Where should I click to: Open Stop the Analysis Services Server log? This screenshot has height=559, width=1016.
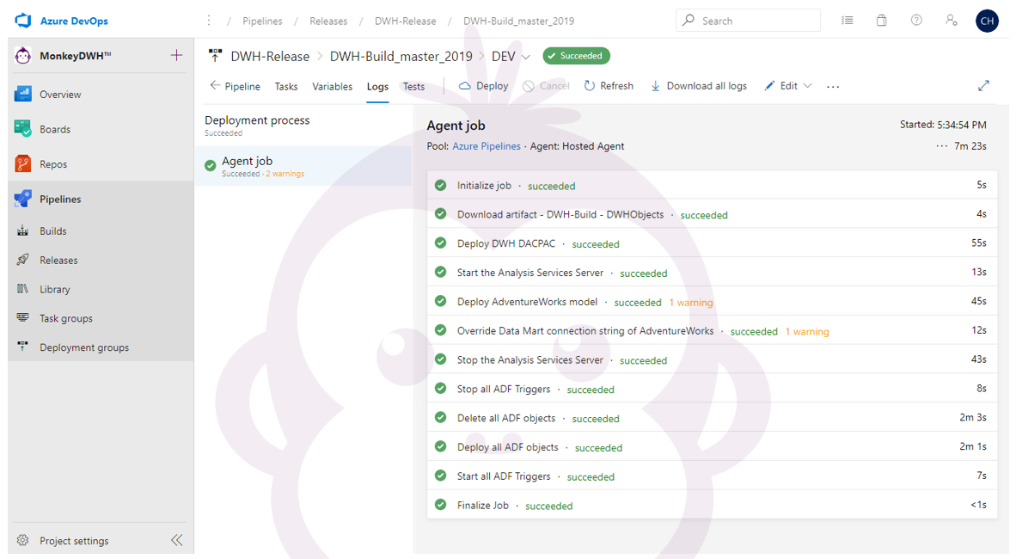click(712, 360)
